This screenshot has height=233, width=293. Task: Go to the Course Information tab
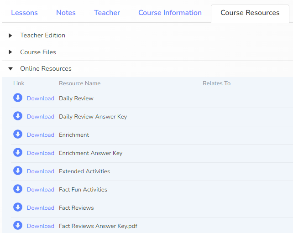click(170, 13)
